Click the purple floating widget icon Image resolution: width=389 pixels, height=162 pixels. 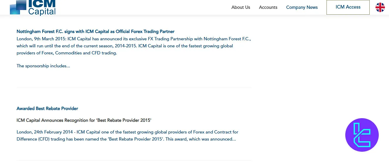pyautogui.click(x=362, y=135)
